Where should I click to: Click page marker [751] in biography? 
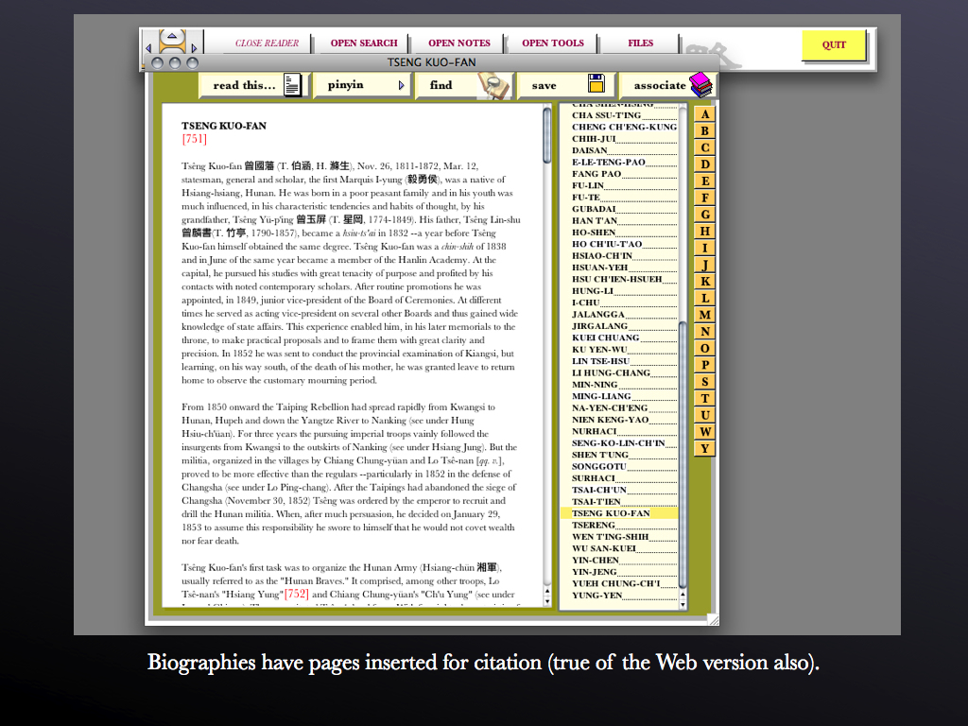[195, 139]
